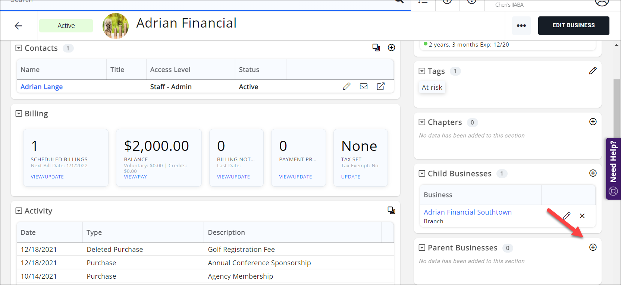Click the back arrow icon
Image resolution: width=621 pixels, height=285 pixels.
click(18, 26)
